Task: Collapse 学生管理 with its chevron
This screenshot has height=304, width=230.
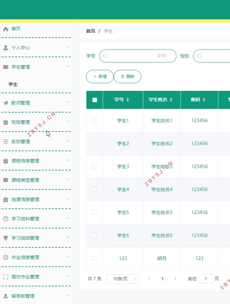Action: pos(68,67)
